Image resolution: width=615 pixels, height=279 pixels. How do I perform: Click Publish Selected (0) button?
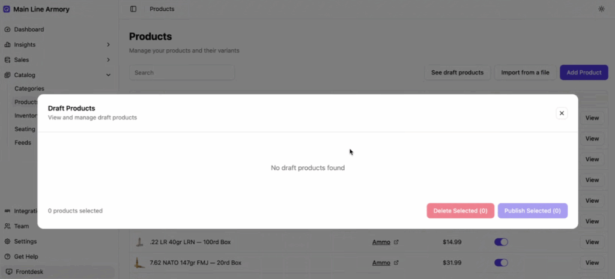click(532, 211)
